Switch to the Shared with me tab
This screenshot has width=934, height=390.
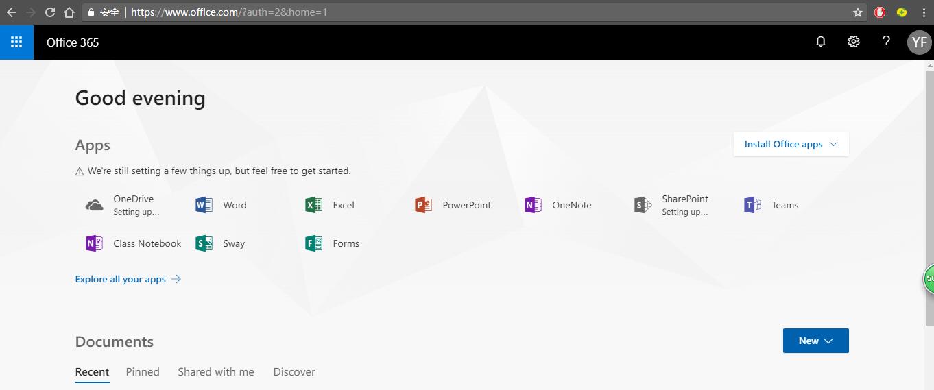pos(216,372)
